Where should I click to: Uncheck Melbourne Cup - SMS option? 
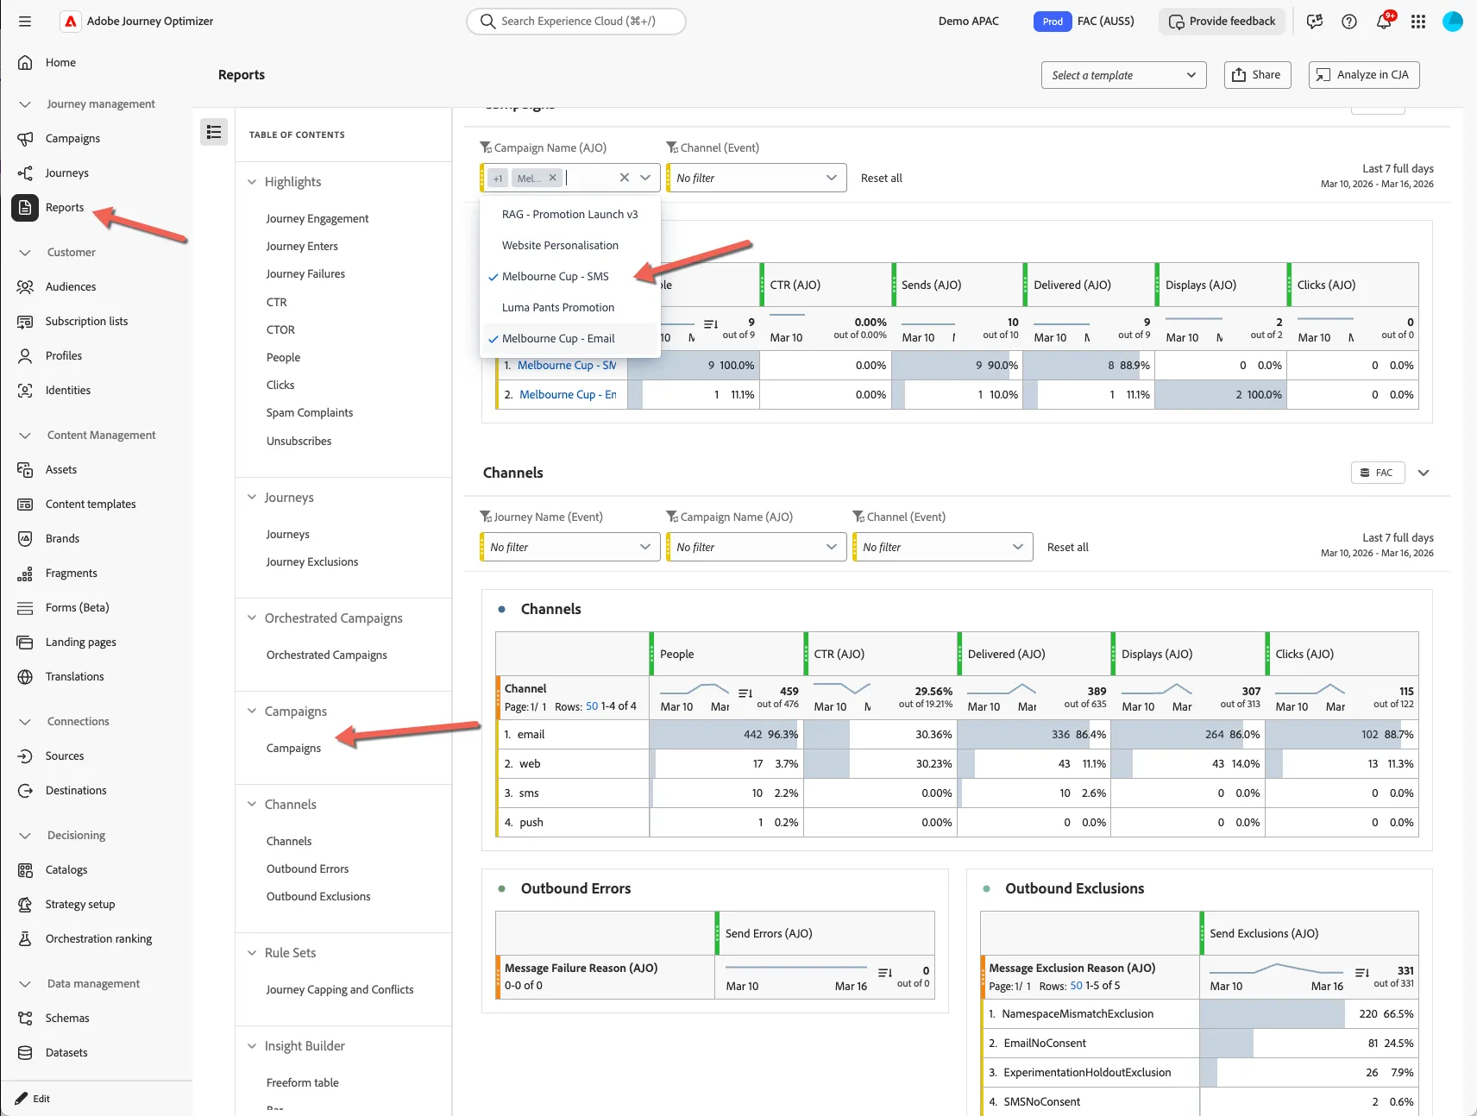pyautogui.click(x=570, y=276)
